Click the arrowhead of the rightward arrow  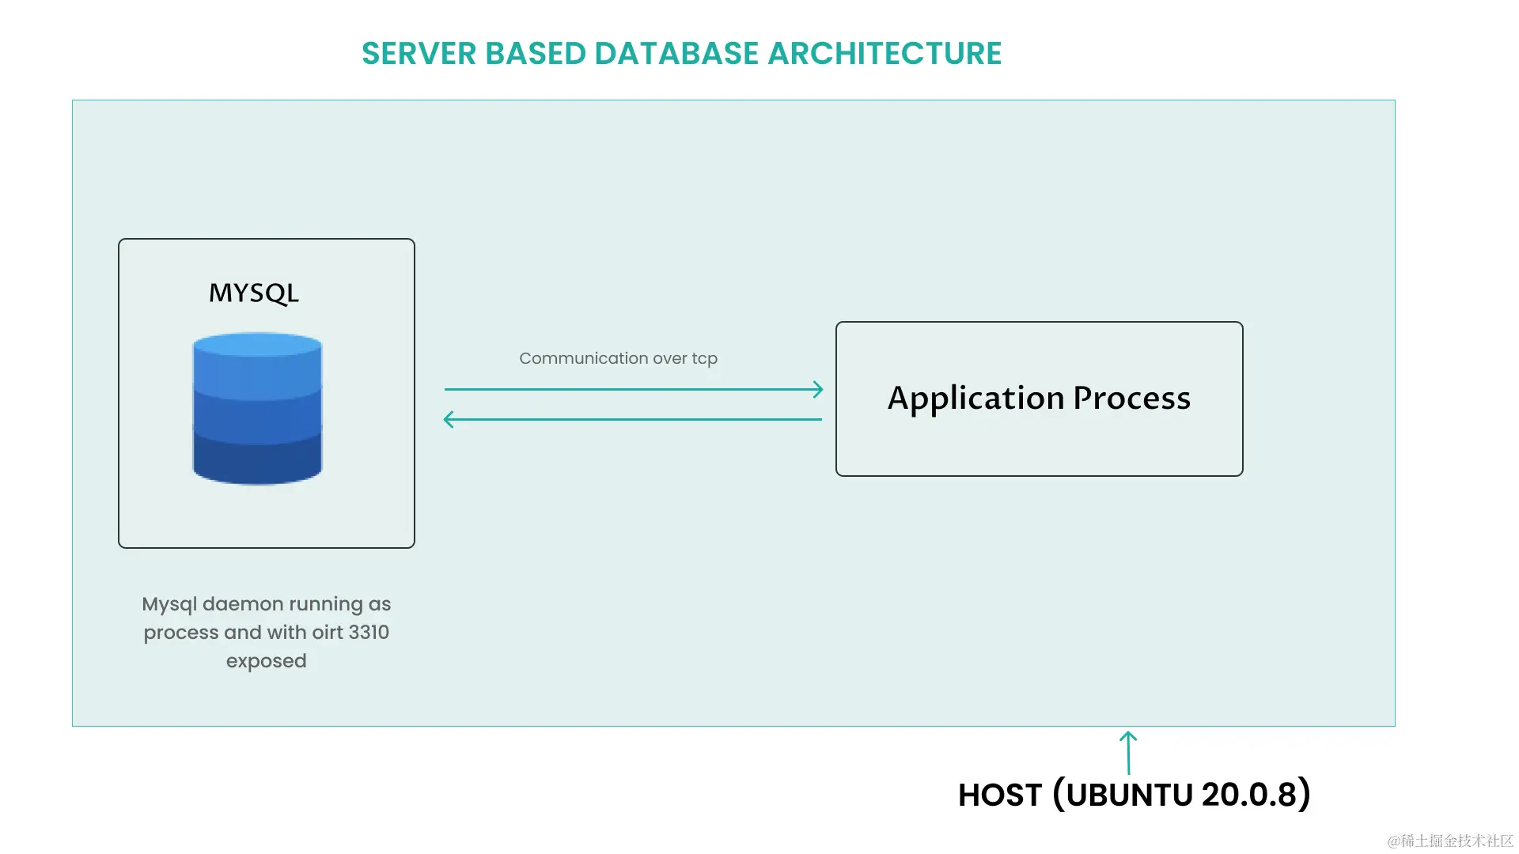(x=817, y=389)
